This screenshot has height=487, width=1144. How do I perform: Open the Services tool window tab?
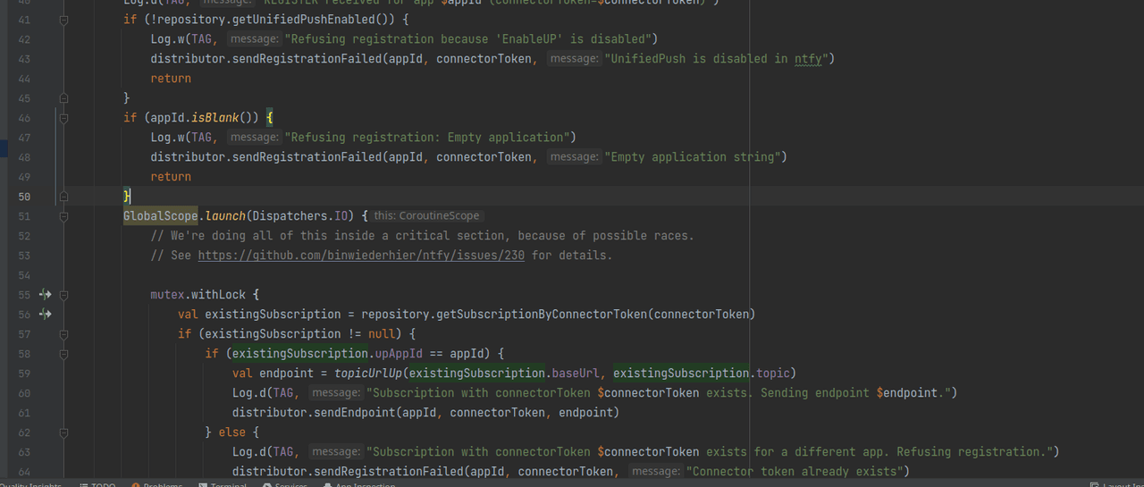[285, 483]
